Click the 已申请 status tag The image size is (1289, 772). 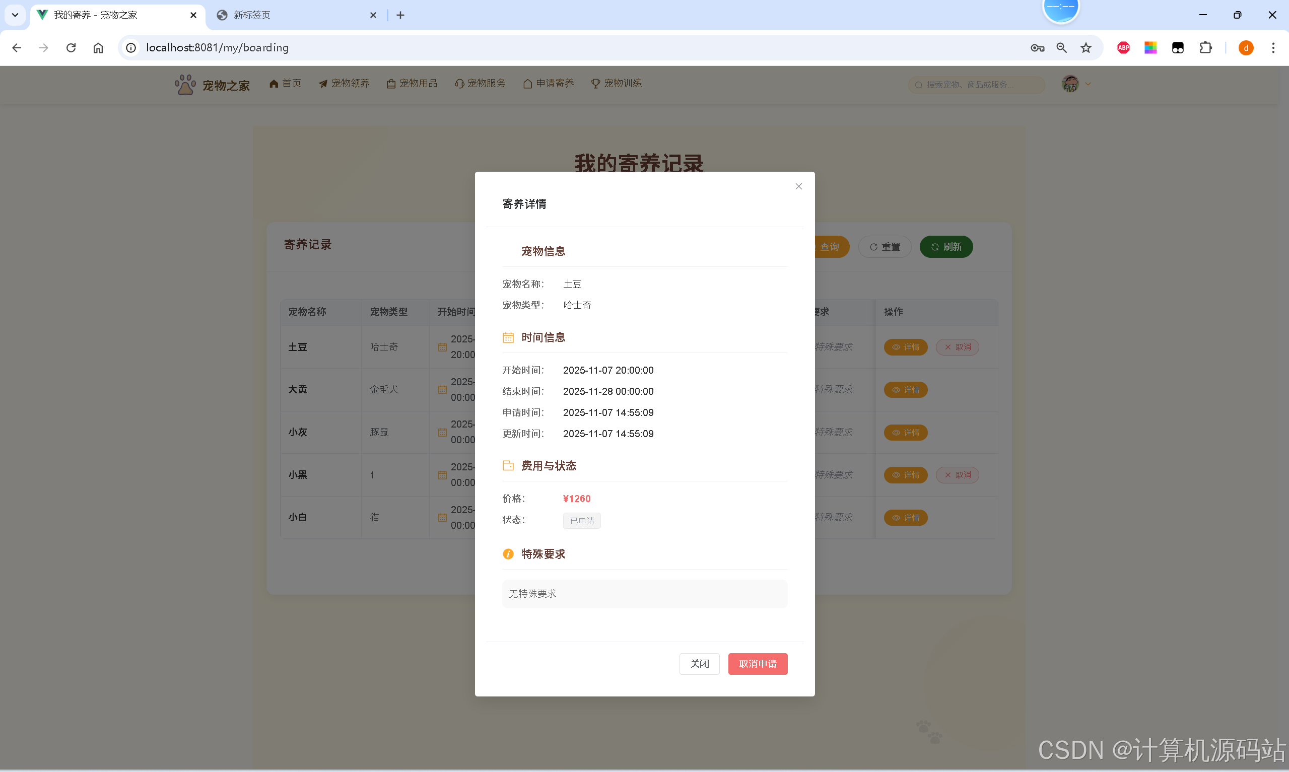(582, 520)
